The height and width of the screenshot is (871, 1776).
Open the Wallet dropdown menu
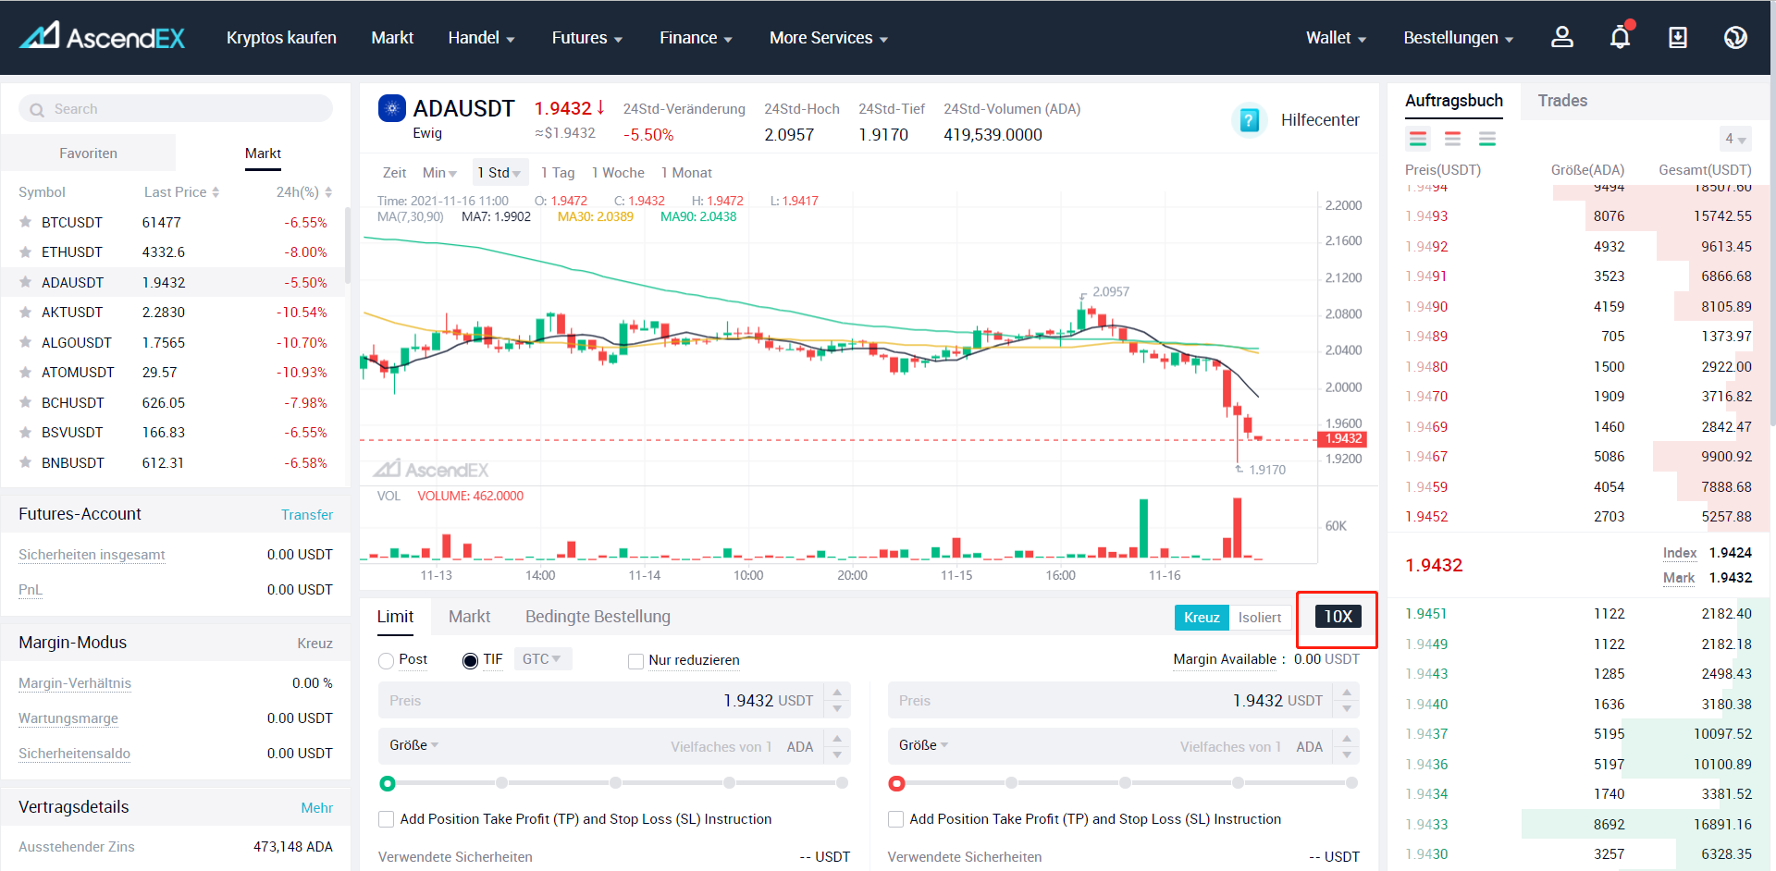coord(1336,38)
